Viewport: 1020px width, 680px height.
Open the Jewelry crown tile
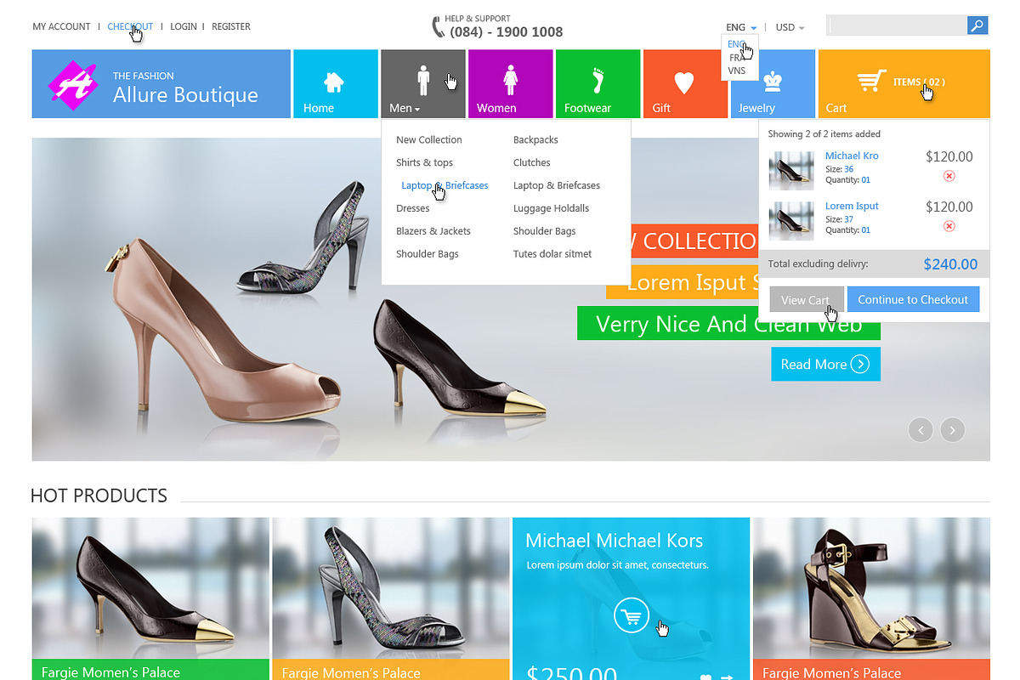(x=773, y=83)
